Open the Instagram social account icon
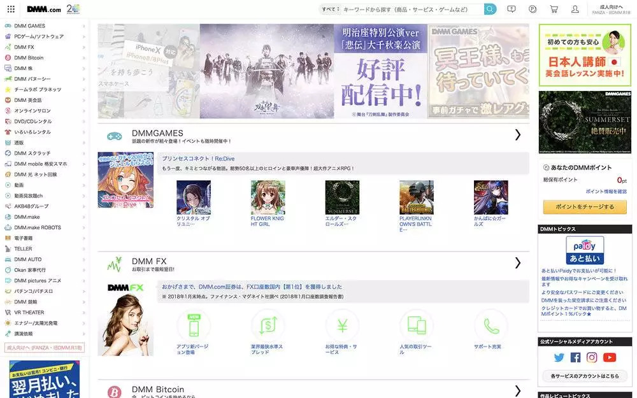637x398 pixels. (592, 357)
